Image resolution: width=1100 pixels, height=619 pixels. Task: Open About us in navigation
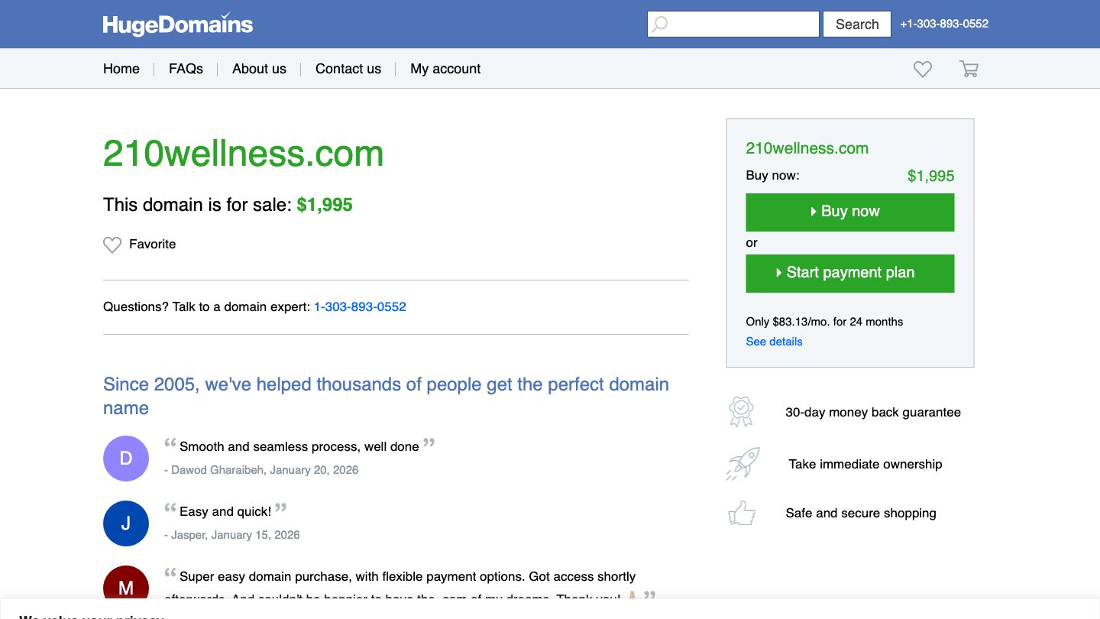tap(259, 69)
